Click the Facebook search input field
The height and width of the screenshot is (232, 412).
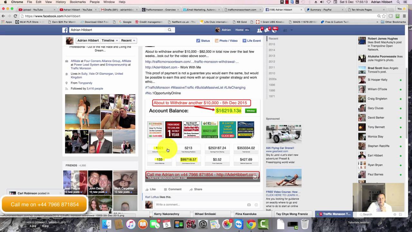[118, 30]
